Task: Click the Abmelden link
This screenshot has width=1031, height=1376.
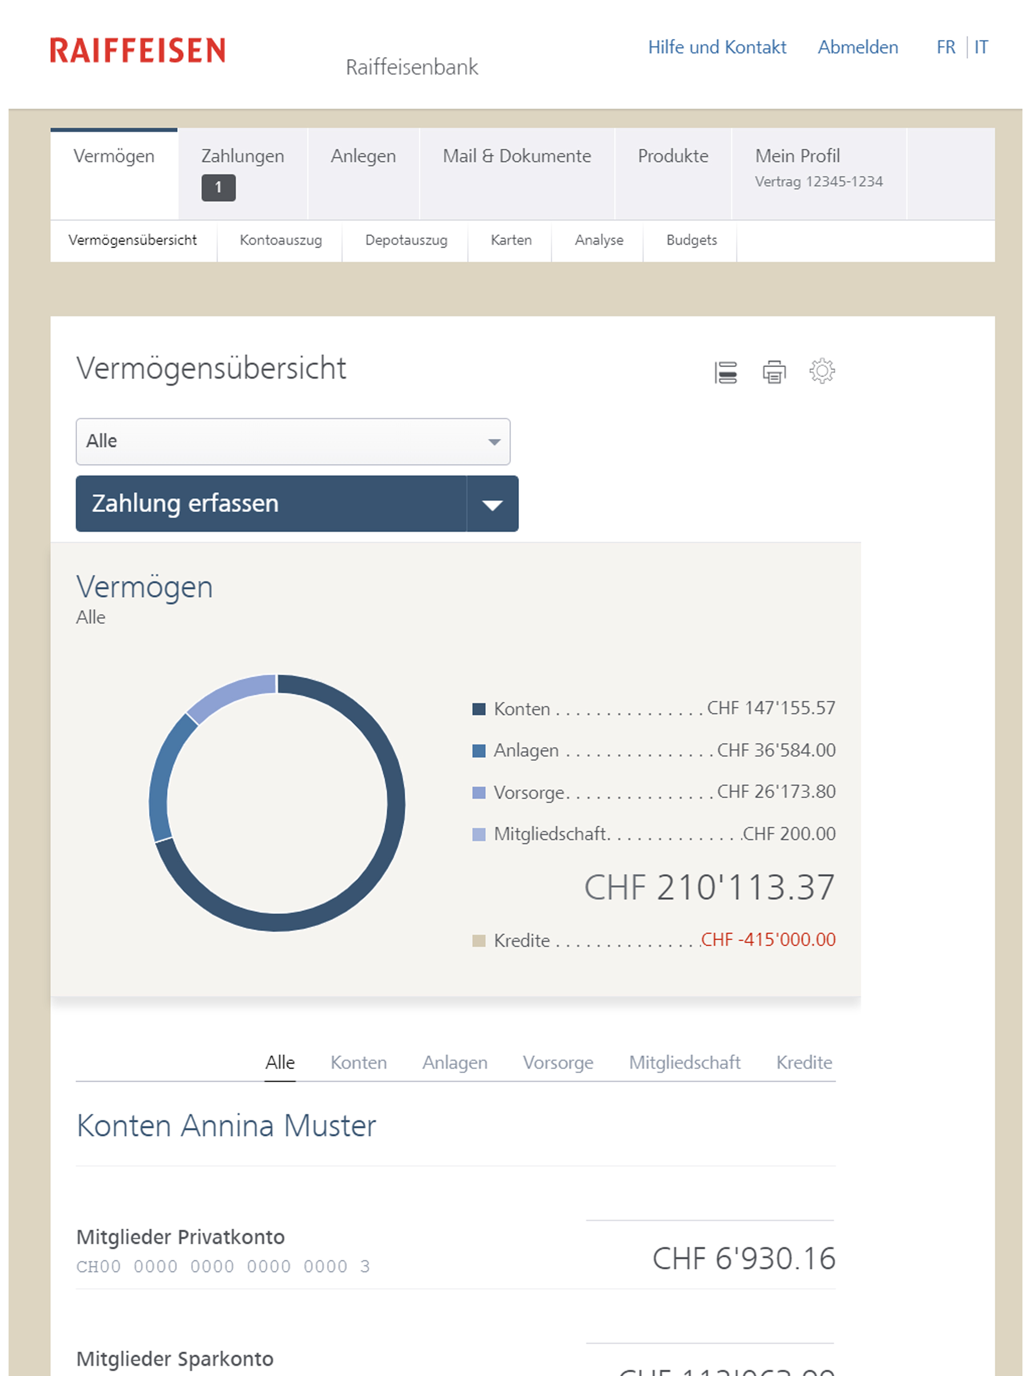Action: [x=857, y=47]
